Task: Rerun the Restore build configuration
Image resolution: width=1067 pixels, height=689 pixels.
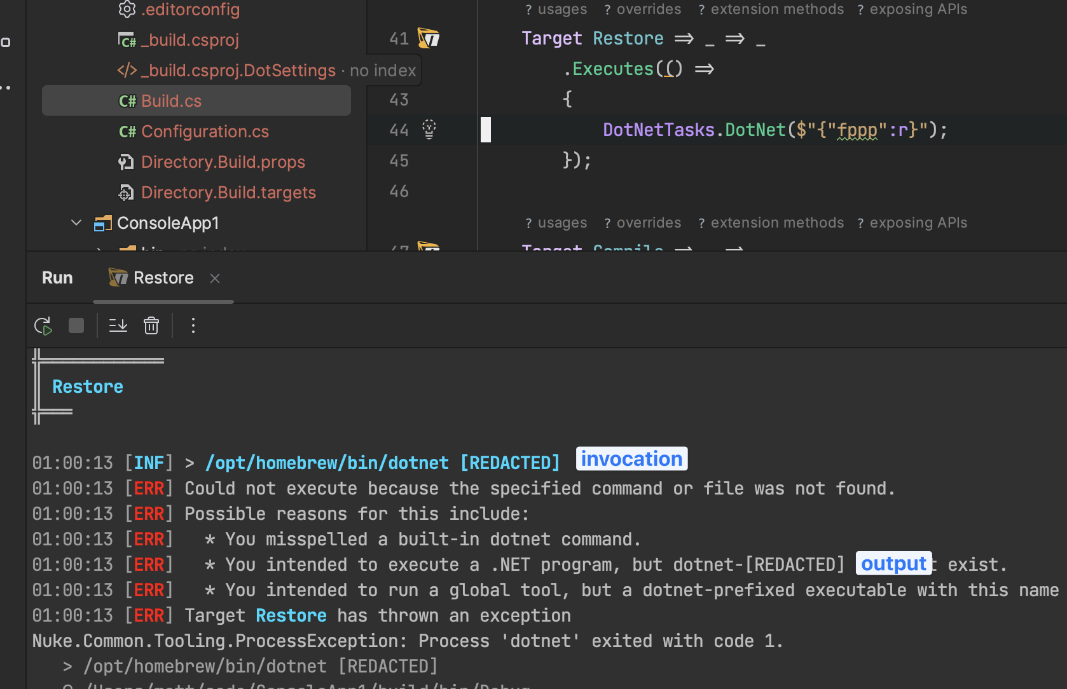Action: point(43,325)
